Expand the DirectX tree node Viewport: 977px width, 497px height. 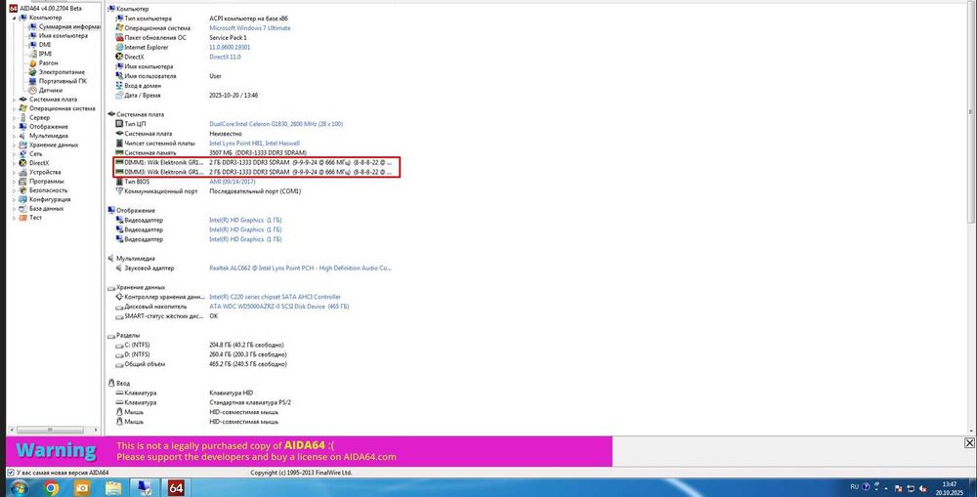[x=15, y=163]
